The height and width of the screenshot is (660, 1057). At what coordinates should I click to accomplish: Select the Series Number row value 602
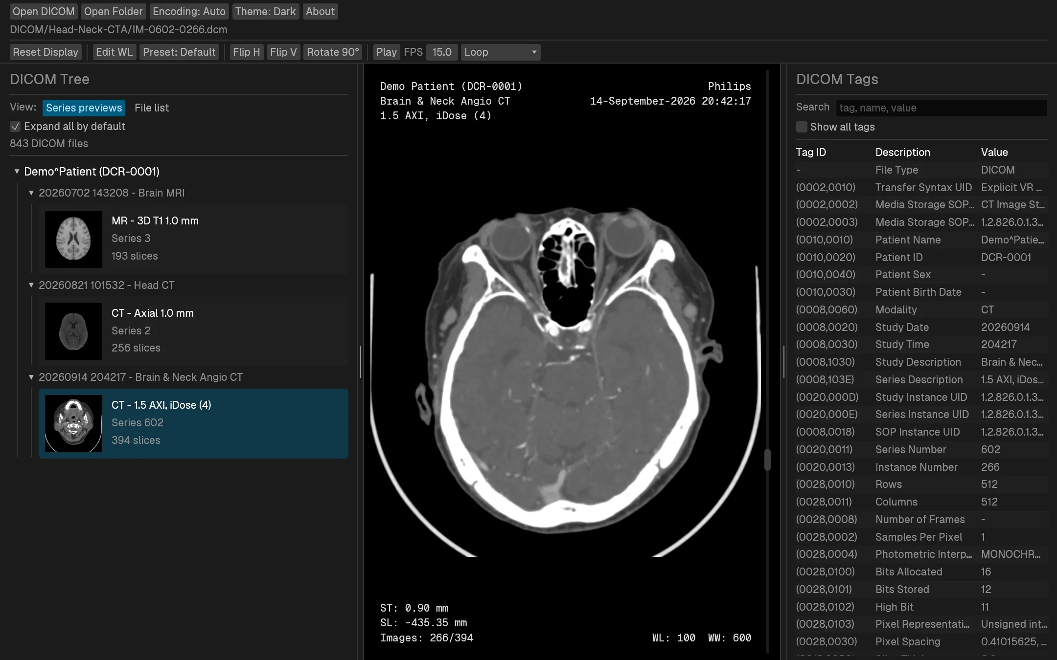point(990,449)
